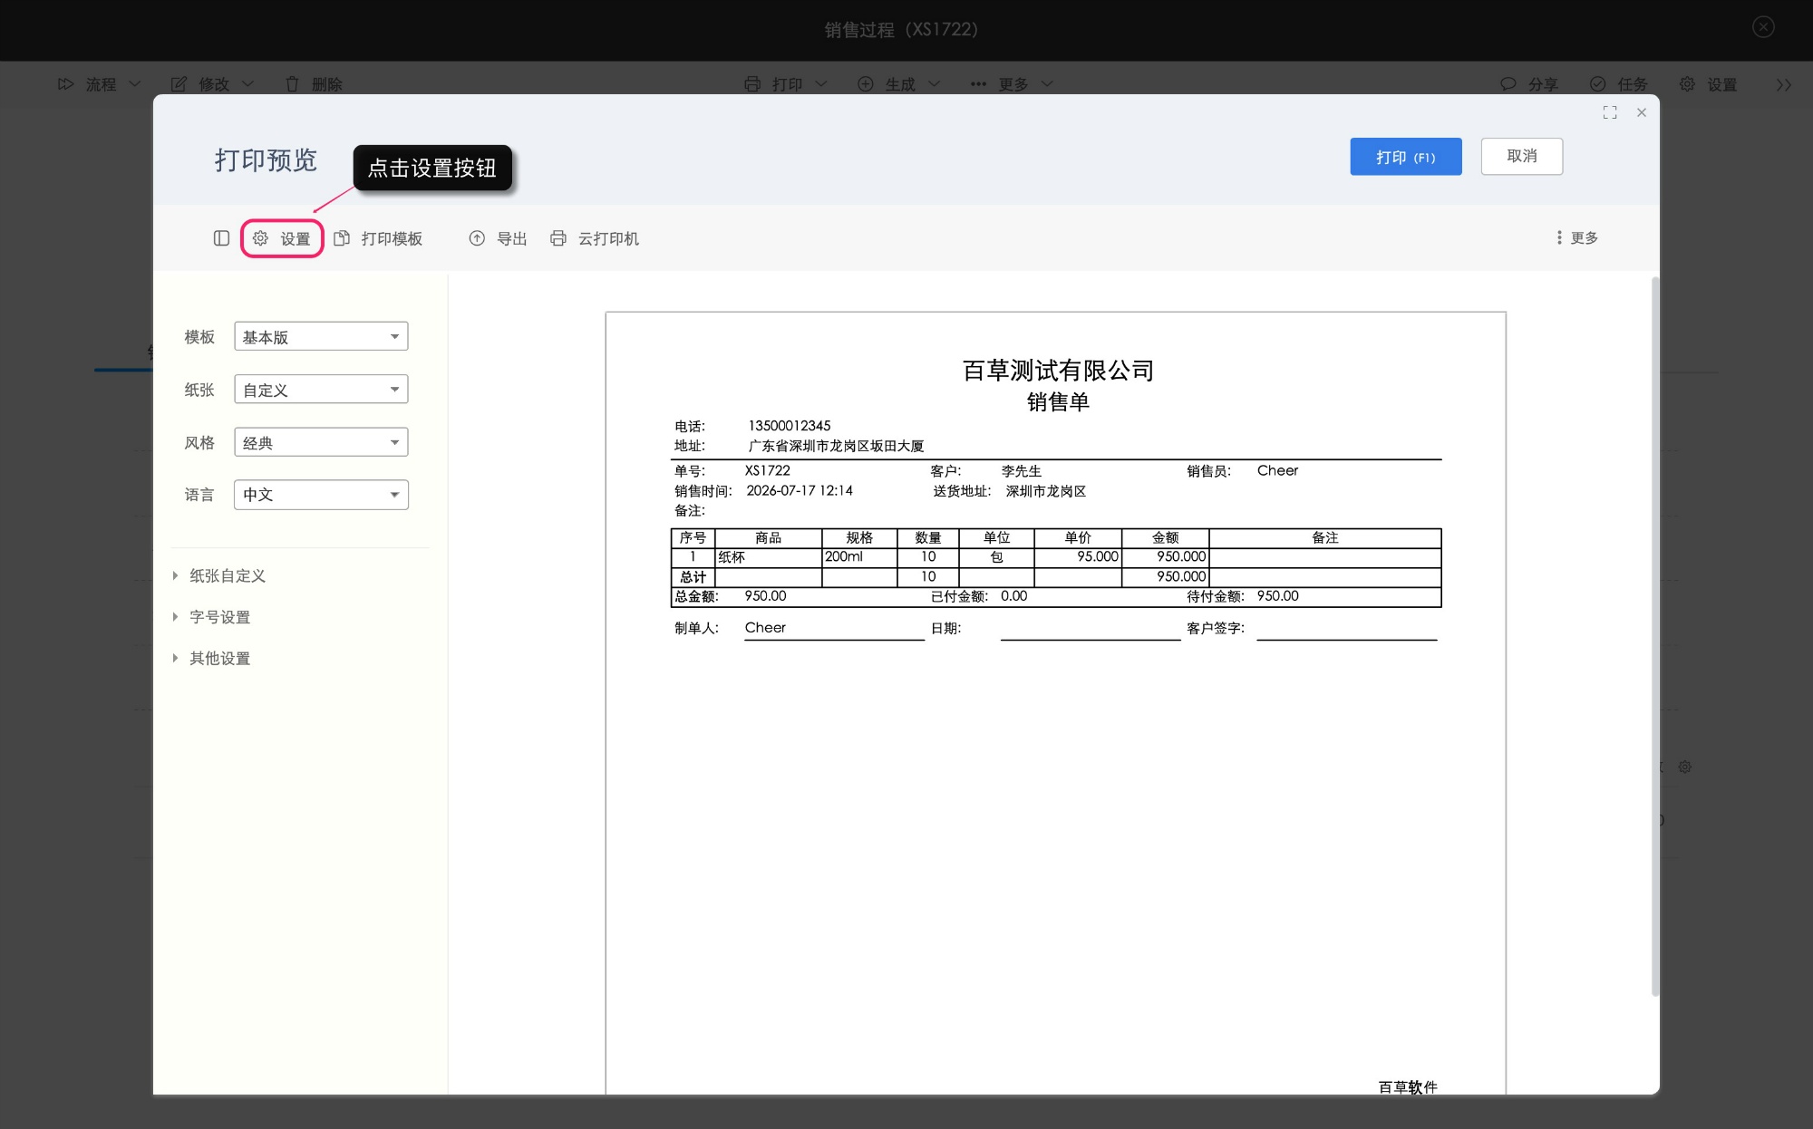Expand the 其他设置 section
Viewport: 1813px width, 1129px height.
(212, 659)
